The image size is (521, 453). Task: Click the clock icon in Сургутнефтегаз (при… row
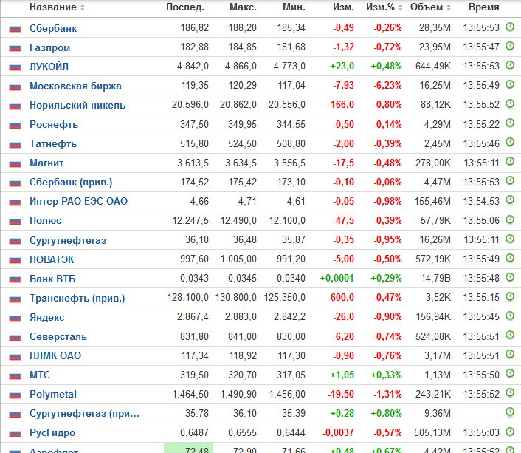coord(510,412)
